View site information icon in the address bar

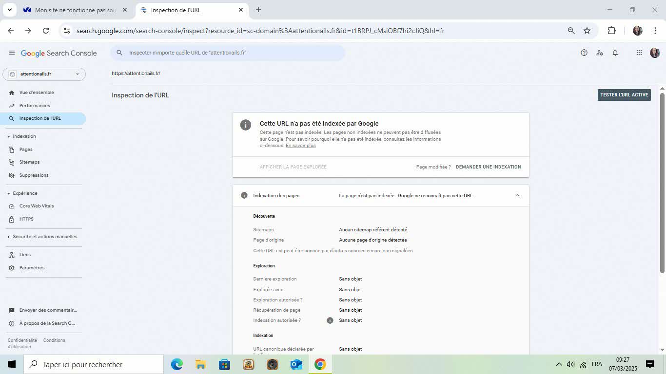(67, 31)
